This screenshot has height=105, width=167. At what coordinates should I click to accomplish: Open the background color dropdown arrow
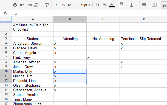click(x=126, y=5)
